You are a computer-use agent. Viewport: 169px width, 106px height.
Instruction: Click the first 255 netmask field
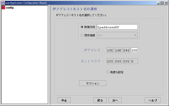[x=110, y=61]
